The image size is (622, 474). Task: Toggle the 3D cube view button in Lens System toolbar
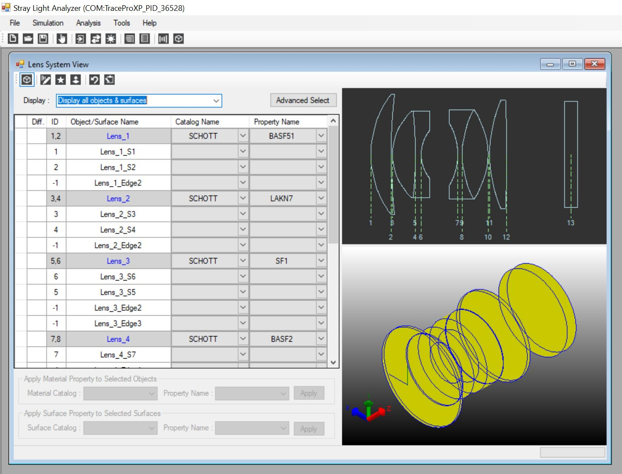[x=27, y=79]
